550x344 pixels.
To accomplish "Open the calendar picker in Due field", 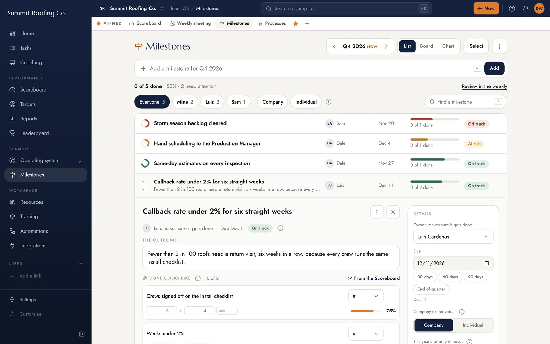I will (x=486, y=263).
